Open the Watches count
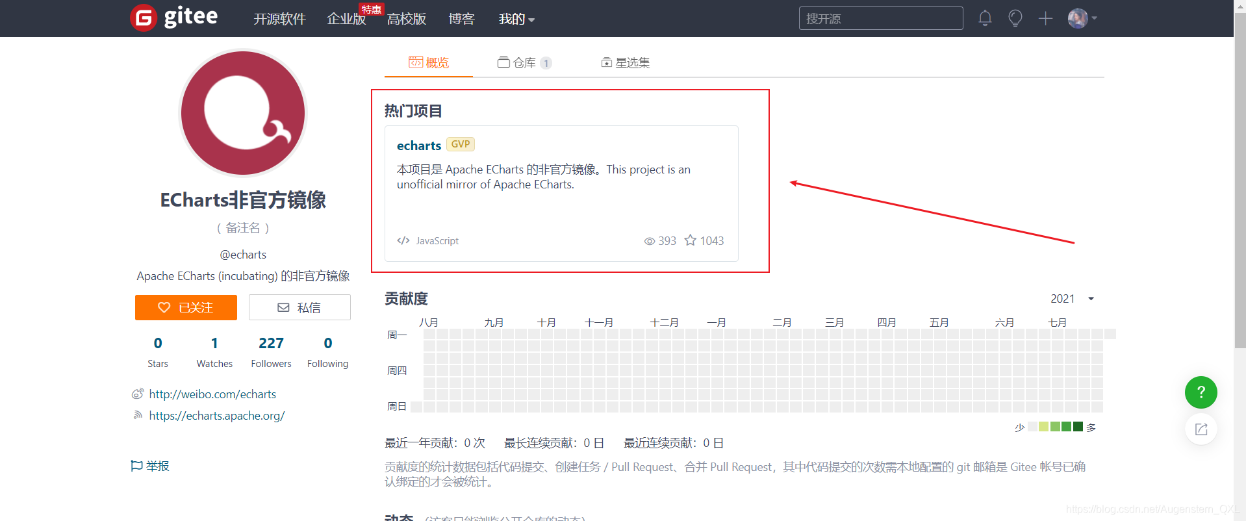Viewport: 1246px width, 521px height. tap(214, 351)
